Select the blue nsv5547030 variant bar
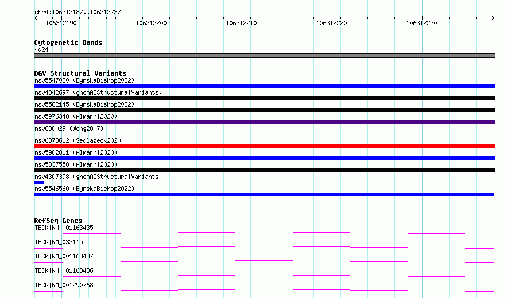 coord(264,86)
